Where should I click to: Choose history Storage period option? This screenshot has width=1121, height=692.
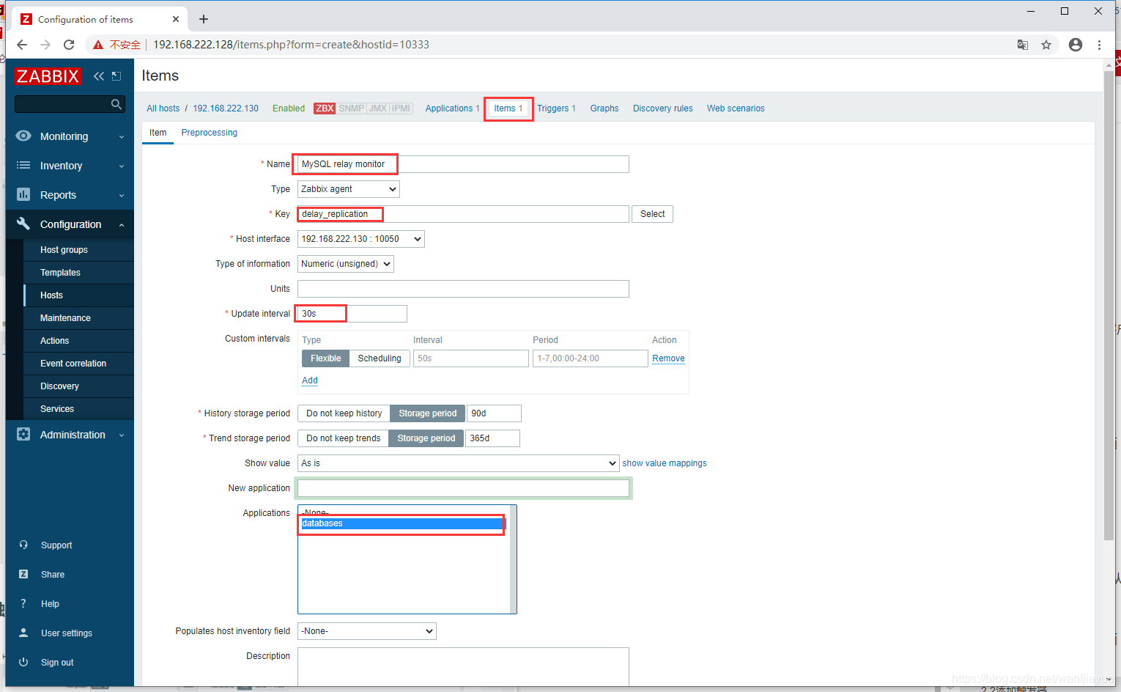pyautogui.click(x=427, y=413)
